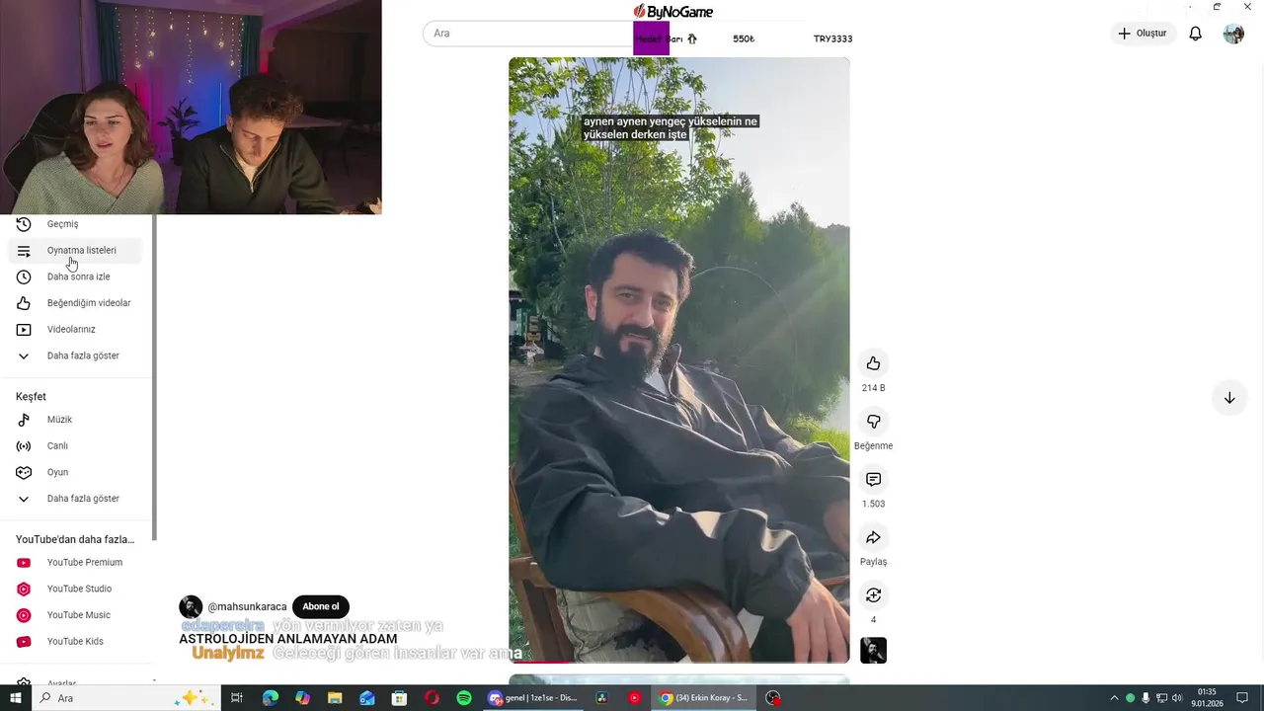Open Geçmiş history in sidebar
1264x711 pixels.
click(x=75, y=224)
